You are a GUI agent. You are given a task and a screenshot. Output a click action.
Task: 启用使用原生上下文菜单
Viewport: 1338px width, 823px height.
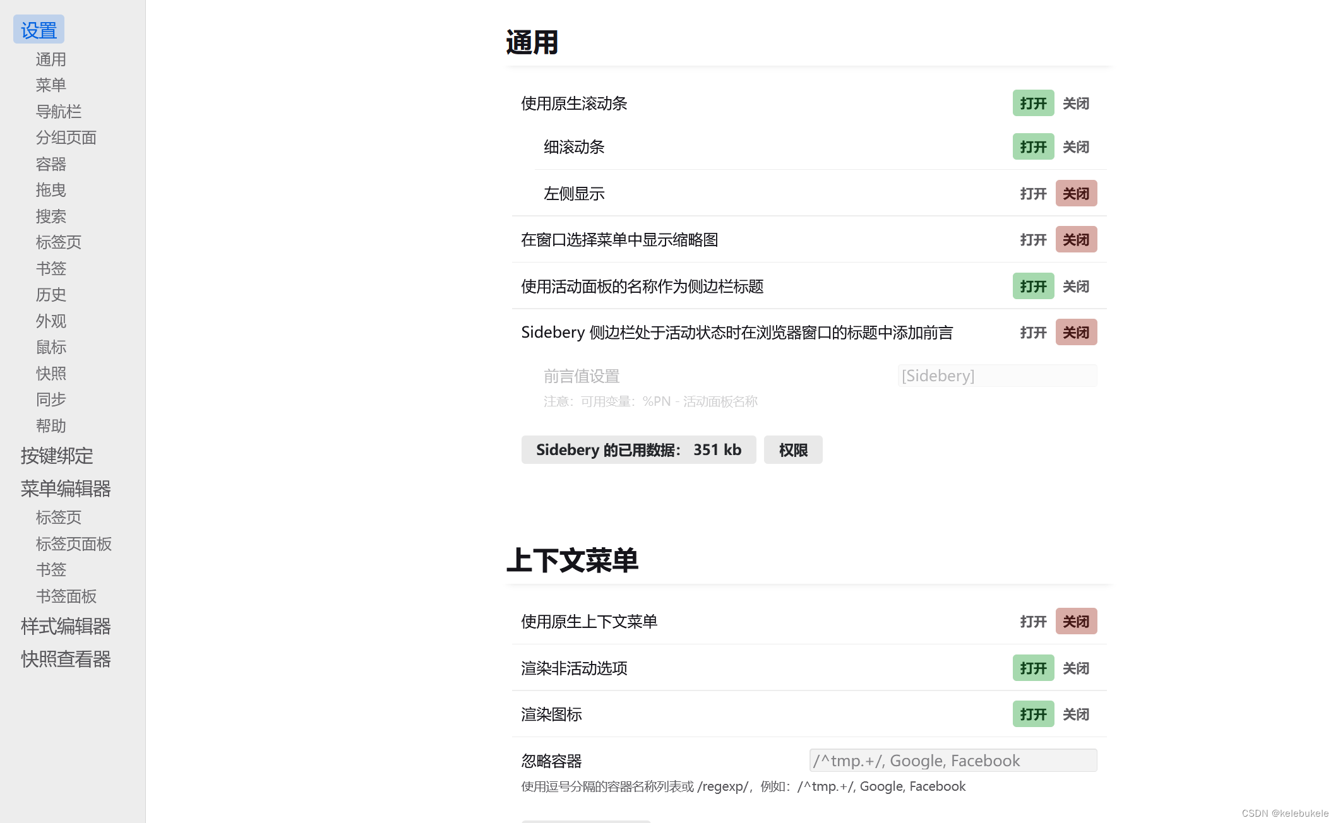click(1033, 621)
